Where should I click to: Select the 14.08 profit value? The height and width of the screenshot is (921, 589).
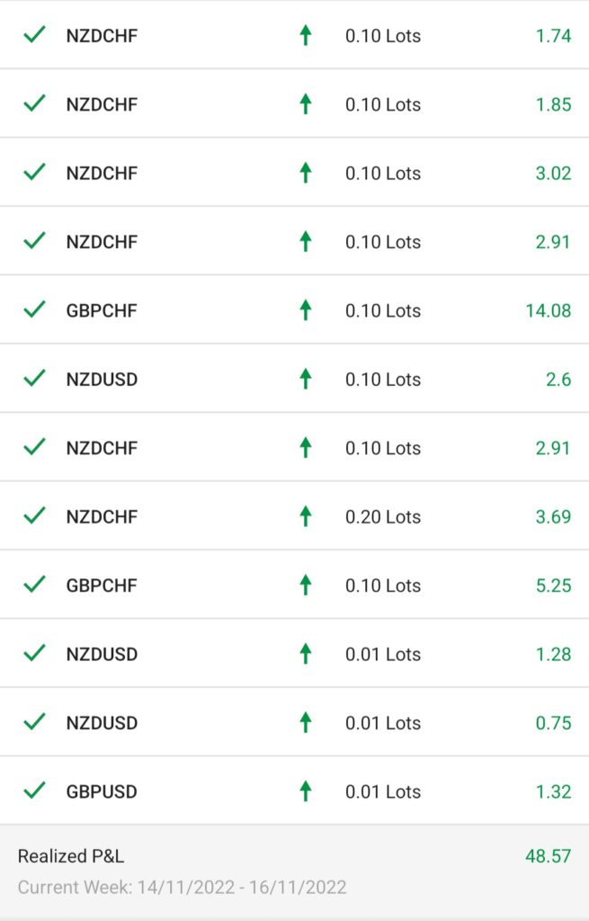point(548,310)
